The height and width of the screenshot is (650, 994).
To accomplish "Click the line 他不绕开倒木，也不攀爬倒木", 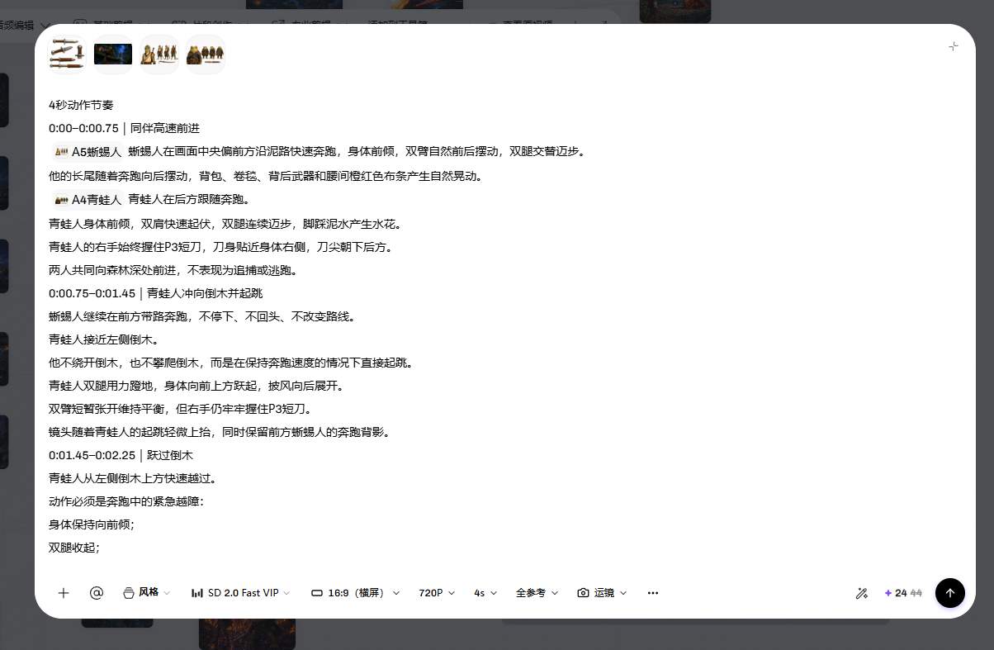I will tap(230, 363).
